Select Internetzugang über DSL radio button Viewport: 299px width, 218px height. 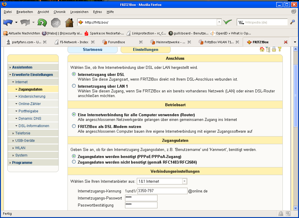click(x=74, y=74)
